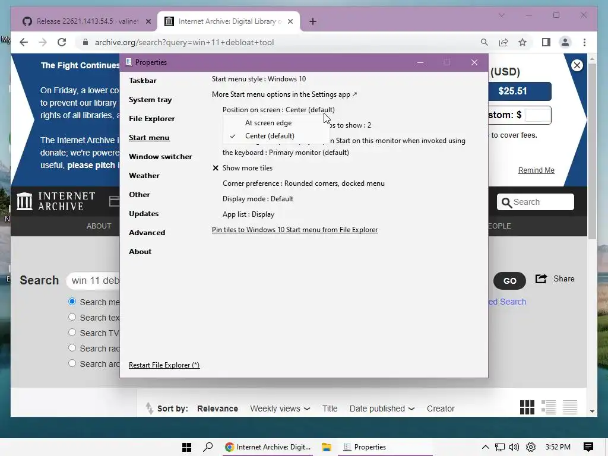The width and height of the screenshot is (608, 456).
Task: Expand Weekly views sort dropdown
Action: pos(280,408)
